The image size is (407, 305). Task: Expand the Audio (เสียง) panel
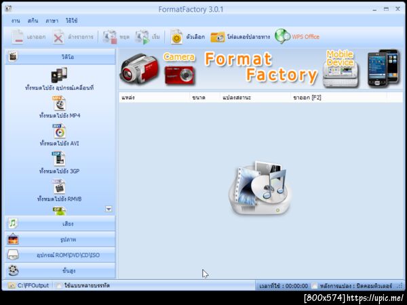(60, 223)
